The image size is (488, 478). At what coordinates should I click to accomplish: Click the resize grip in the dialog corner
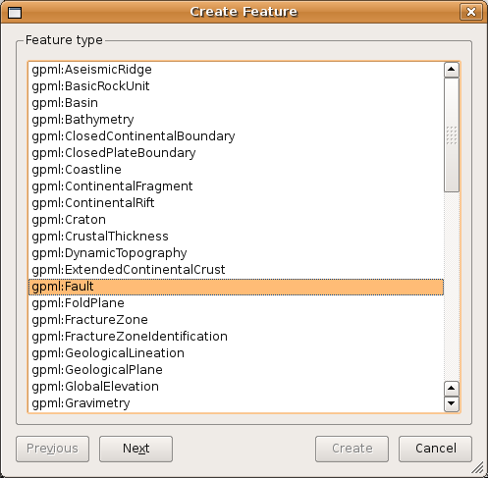pos(478,468)
